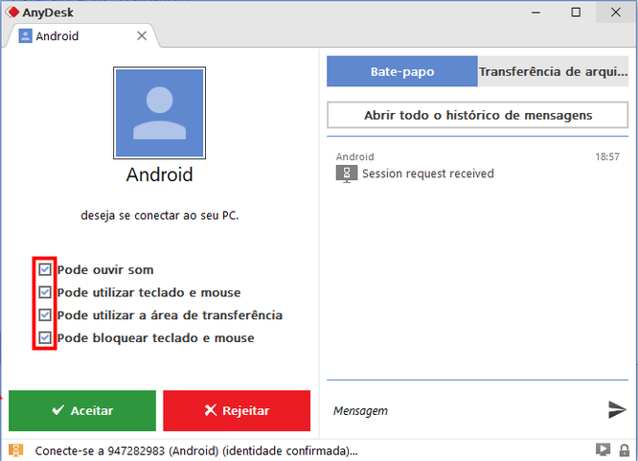Image resolution: width=638 pixels, height=461 pixels.
Task: Disable Pode bloquear teclado e mouse
Action: (x=45, y=337)
